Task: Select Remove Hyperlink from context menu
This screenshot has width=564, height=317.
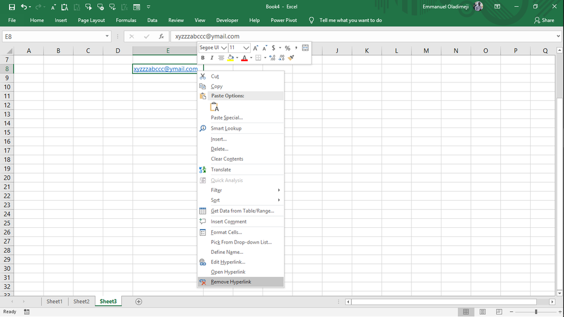Action: pos(231,281)
